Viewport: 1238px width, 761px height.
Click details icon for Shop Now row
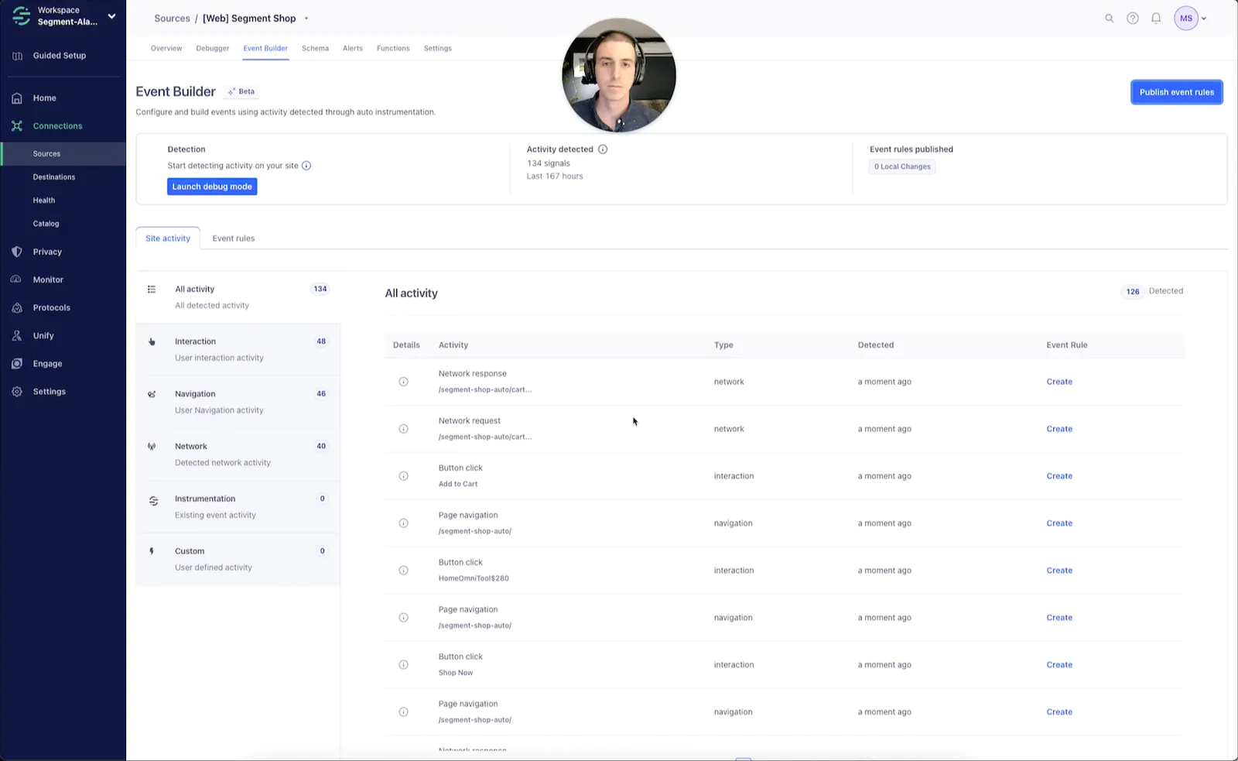pyautogui.click(x=403, y=665)
